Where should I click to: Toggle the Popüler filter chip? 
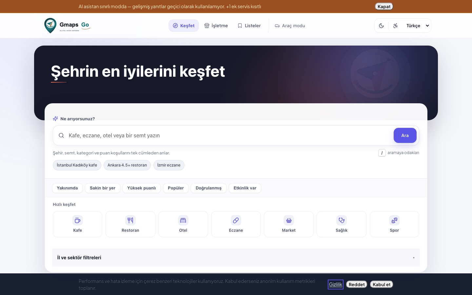176,188
